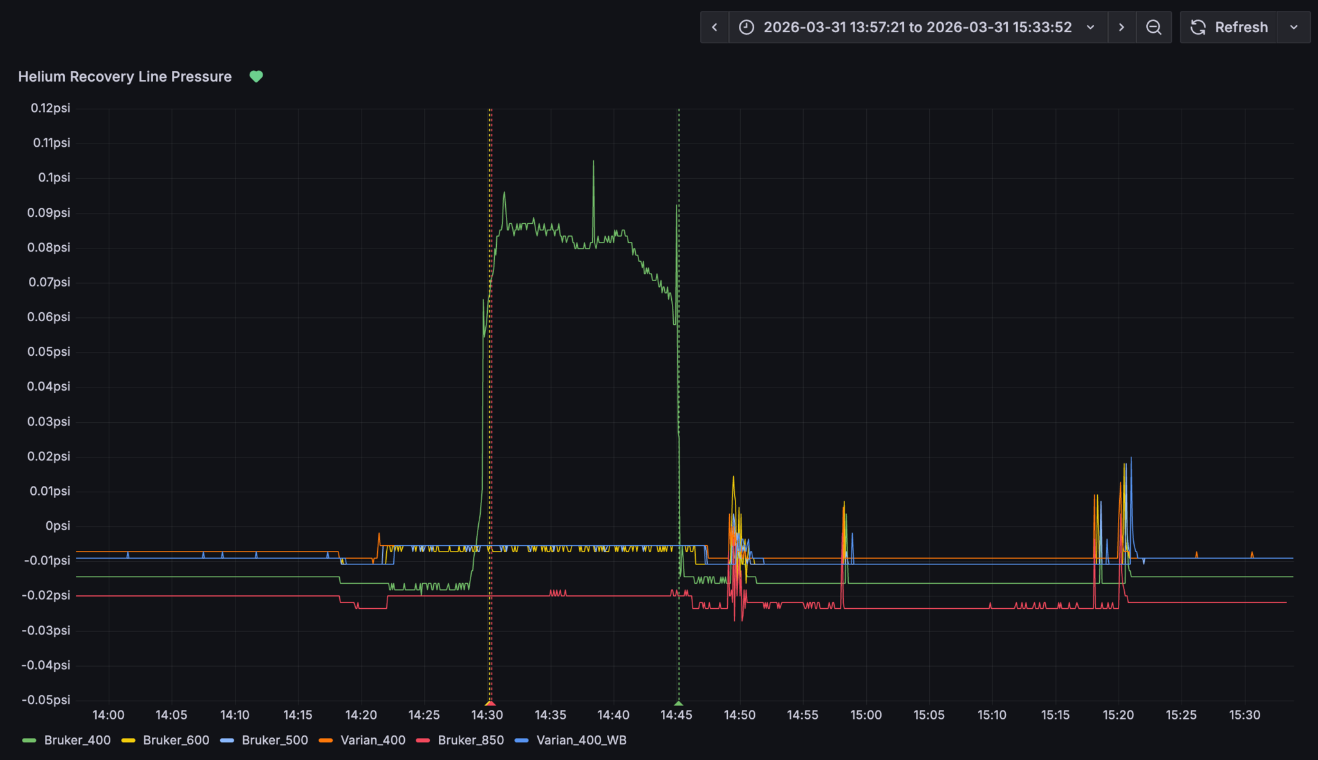Click the Refresh button label
Viewport: 1318px width, 760px height.
pos(1241,27)
